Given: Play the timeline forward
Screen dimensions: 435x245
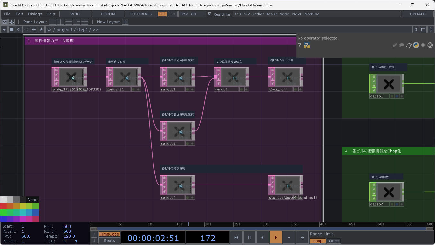Looking at the screenshot, I should pyautogui.click(x=276, y=238).
